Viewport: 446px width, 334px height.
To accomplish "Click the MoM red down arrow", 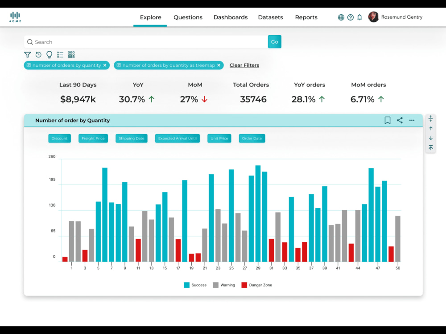I will point(205,99).
